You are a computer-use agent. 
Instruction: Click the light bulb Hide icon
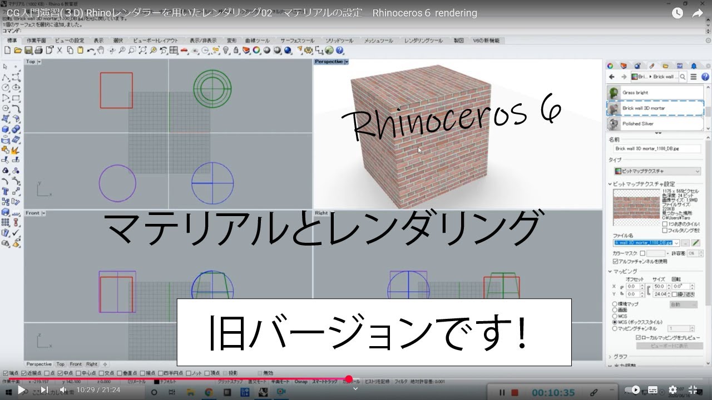[x=226, y=50]
